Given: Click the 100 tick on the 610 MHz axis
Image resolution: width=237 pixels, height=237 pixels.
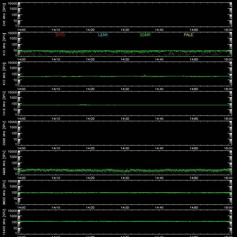Looking at the screenshot, I should coord(14,74).
